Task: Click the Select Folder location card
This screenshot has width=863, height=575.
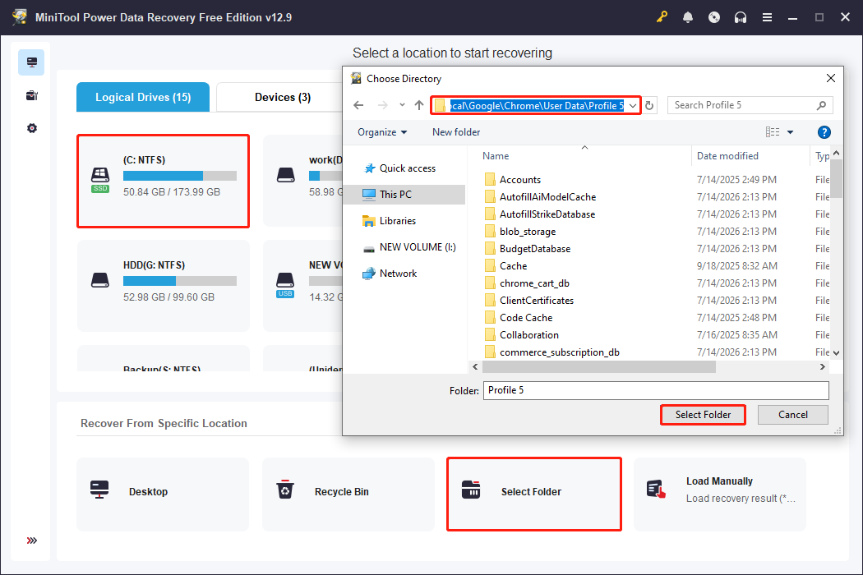Action: 534,494
